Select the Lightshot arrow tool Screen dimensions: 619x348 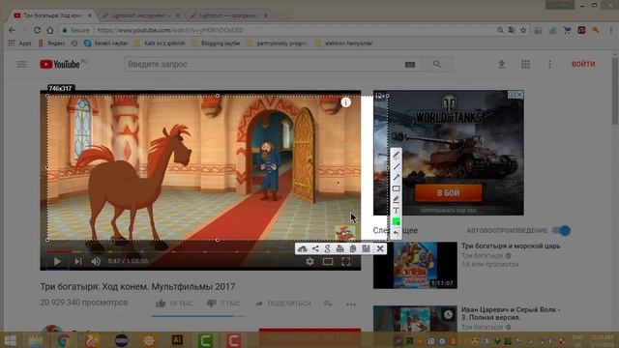pos(396,177)
